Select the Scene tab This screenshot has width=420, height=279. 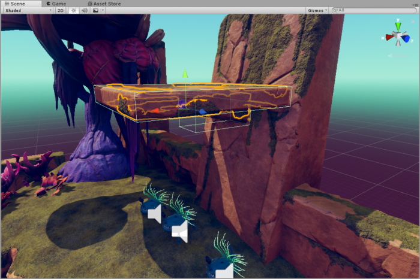[14, 4]
